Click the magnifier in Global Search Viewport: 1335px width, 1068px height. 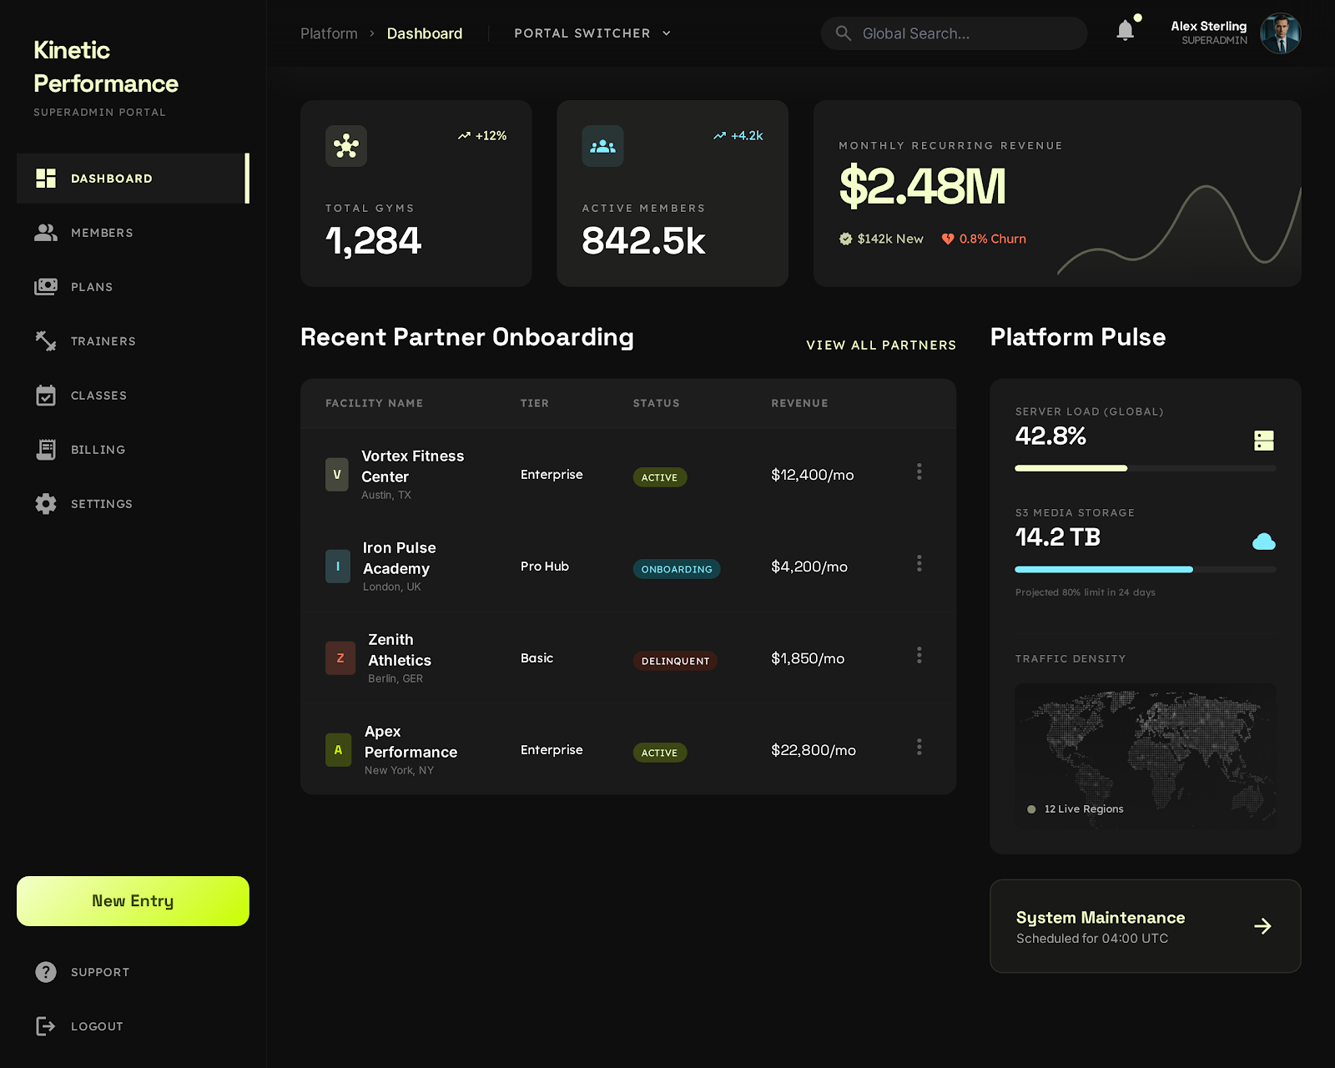click(x=843, y=33)
